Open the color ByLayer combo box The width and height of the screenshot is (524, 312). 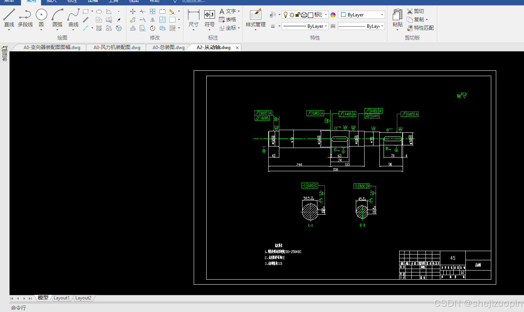[362, 15]
